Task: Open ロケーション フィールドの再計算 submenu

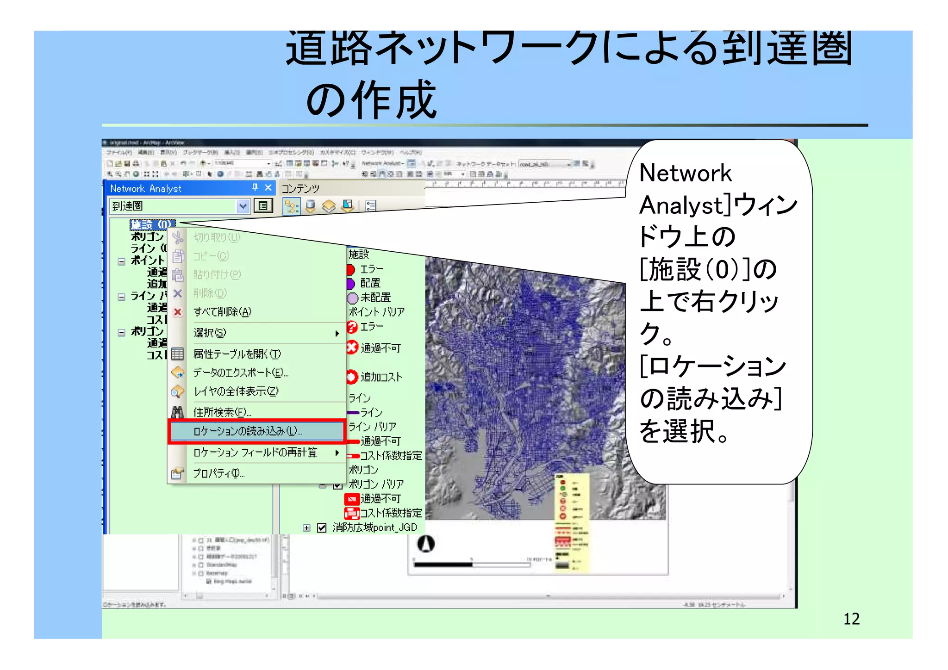Action: (x=257, y=453)
